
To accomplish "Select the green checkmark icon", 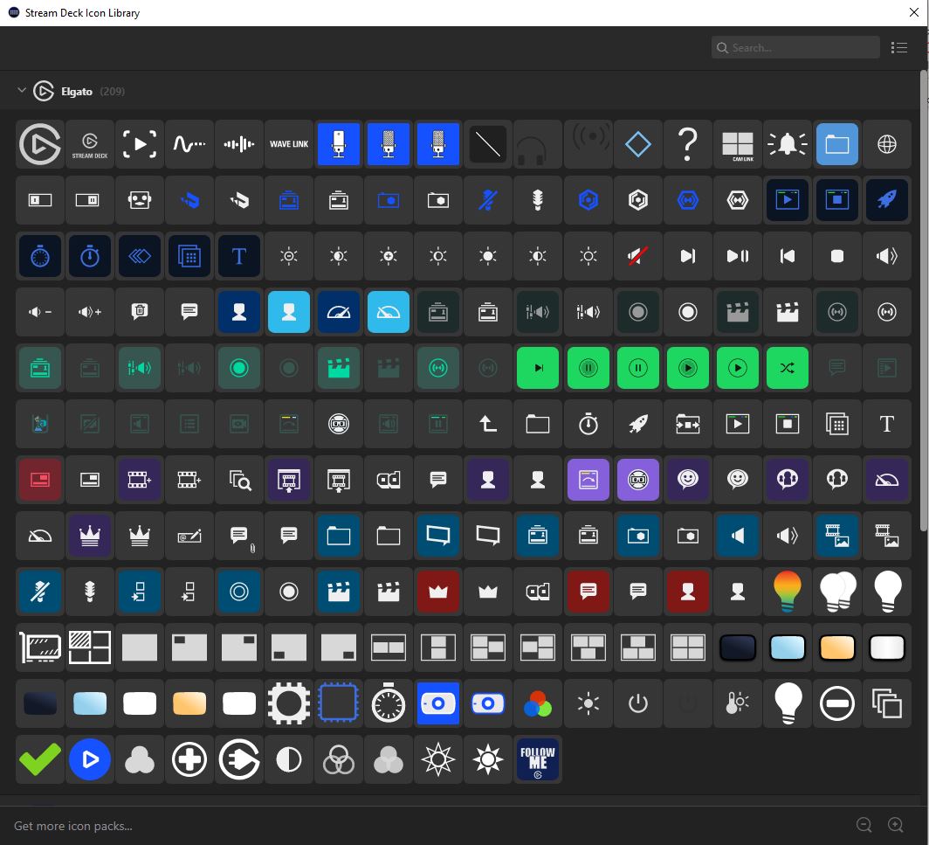I will point(40,759).
